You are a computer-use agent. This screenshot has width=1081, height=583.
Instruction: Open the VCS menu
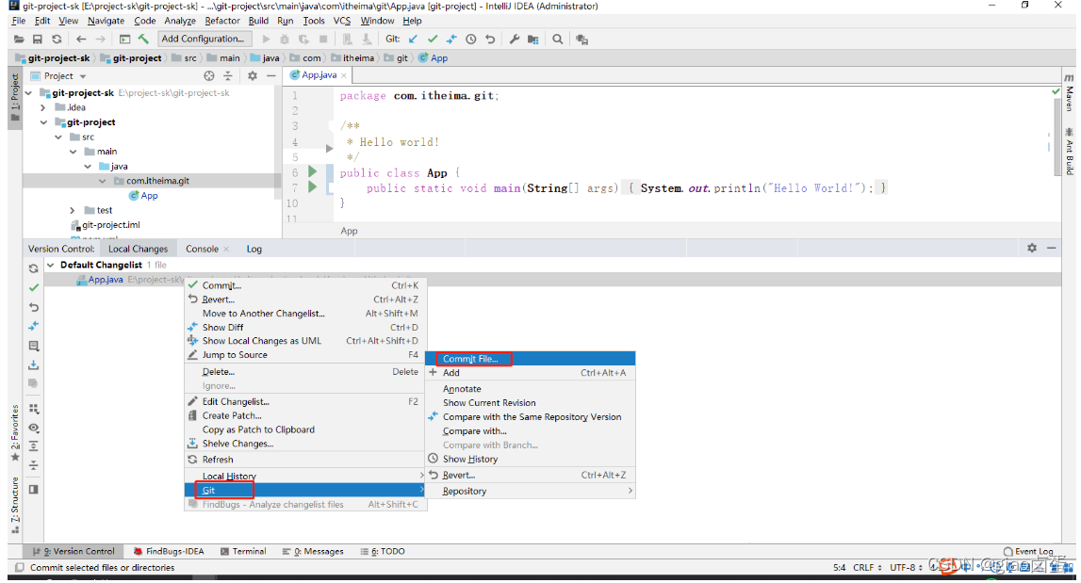pyautogui.click(x=342, y=21)
